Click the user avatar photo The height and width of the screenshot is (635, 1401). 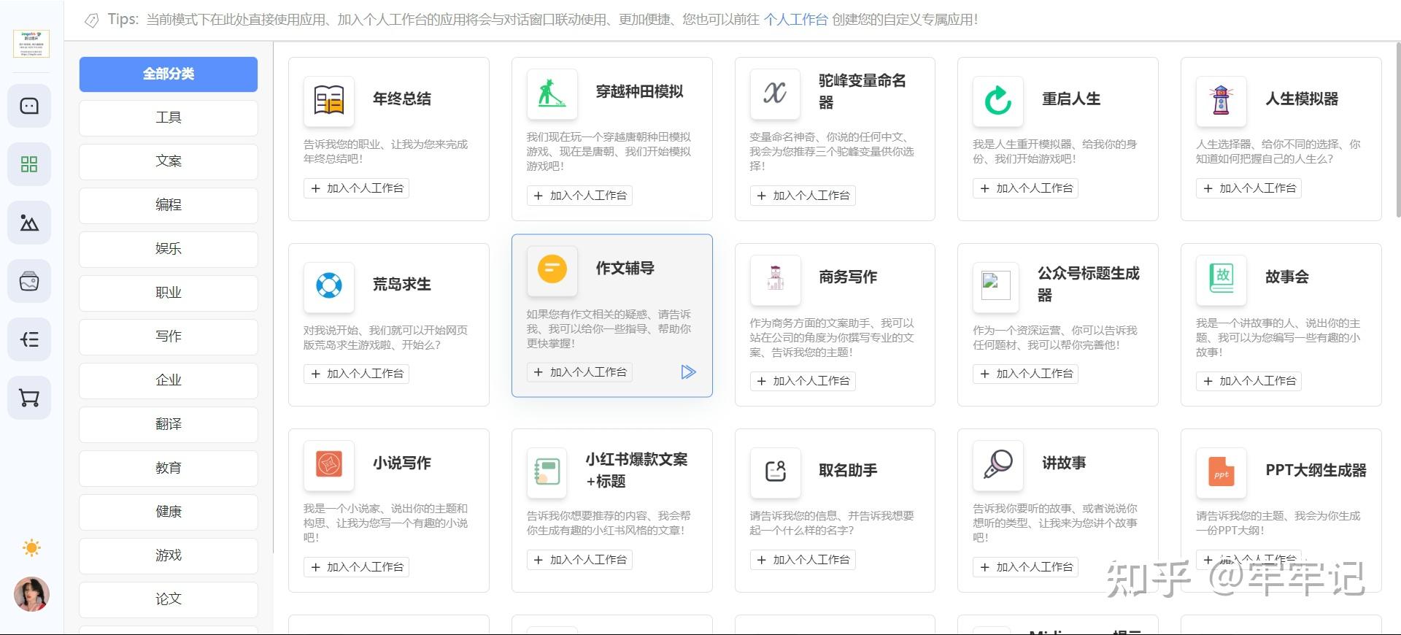(x=31, y=594)
